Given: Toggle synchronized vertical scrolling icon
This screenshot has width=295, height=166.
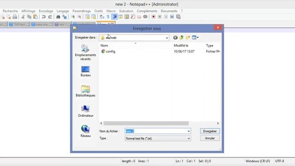Looking at the screenshot, I should click(87, 17).
